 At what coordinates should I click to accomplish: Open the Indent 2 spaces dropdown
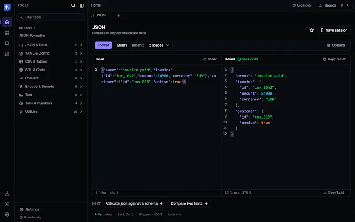[159, 45]
